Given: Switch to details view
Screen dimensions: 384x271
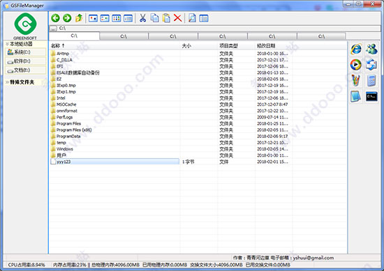Looking at the screenshot, I should click(128, 18).
